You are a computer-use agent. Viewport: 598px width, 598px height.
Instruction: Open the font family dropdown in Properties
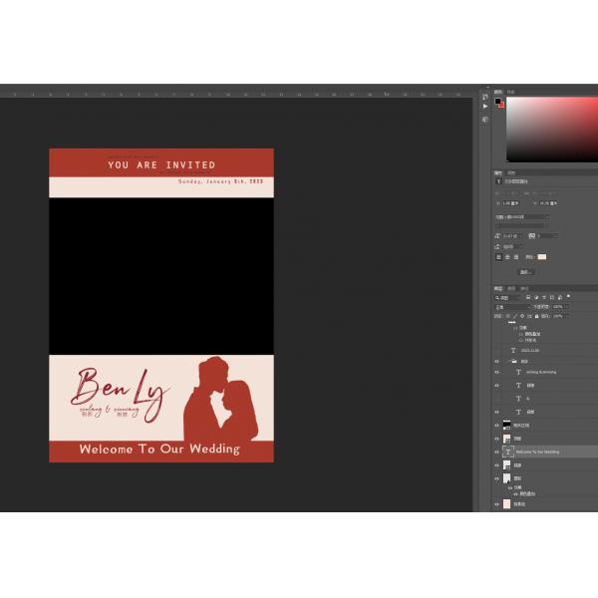coord(522,217)
